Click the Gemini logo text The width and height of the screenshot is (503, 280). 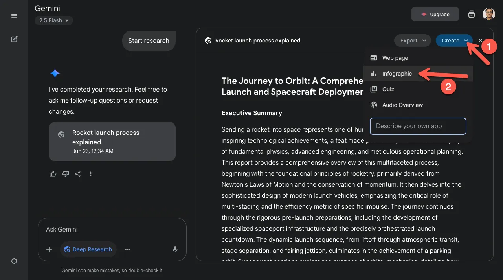coord(48,8)
